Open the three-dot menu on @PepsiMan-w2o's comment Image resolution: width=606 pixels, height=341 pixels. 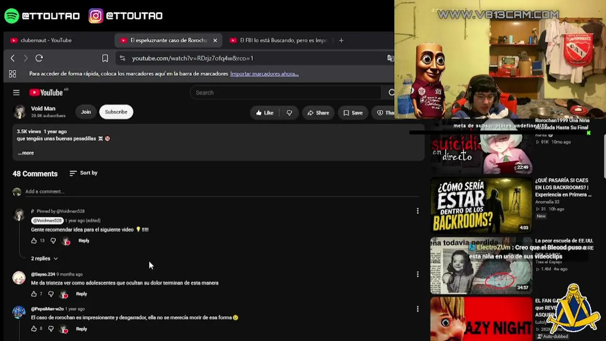418,309
